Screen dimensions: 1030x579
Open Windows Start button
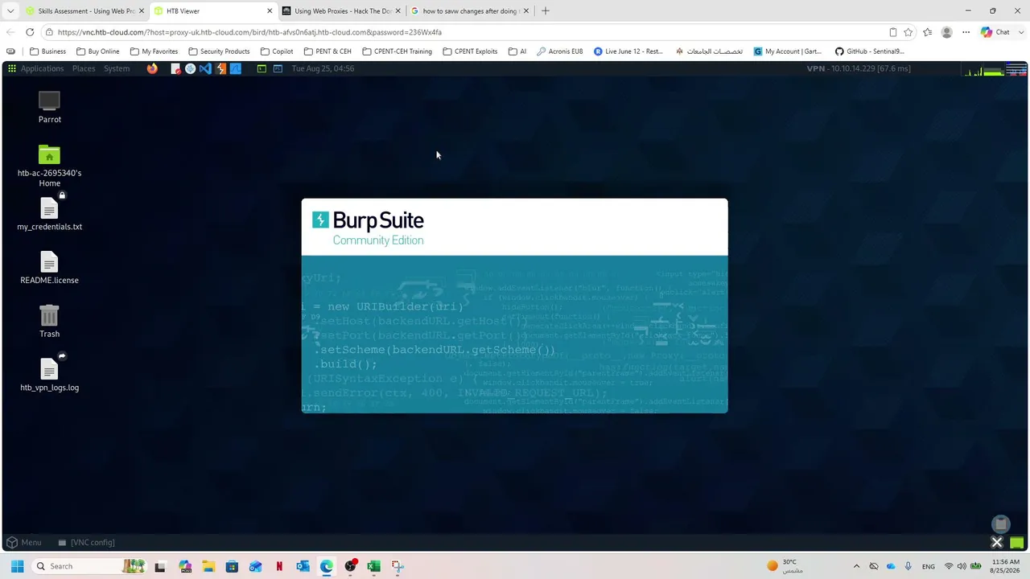tap(17, 566)
